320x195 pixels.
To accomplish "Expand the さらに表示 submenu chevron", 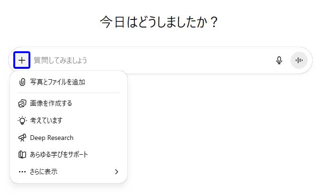I will 116,172.
